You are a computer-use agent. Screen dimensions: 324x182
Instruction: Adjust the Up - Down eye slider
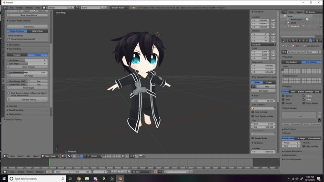click(28, 60)
